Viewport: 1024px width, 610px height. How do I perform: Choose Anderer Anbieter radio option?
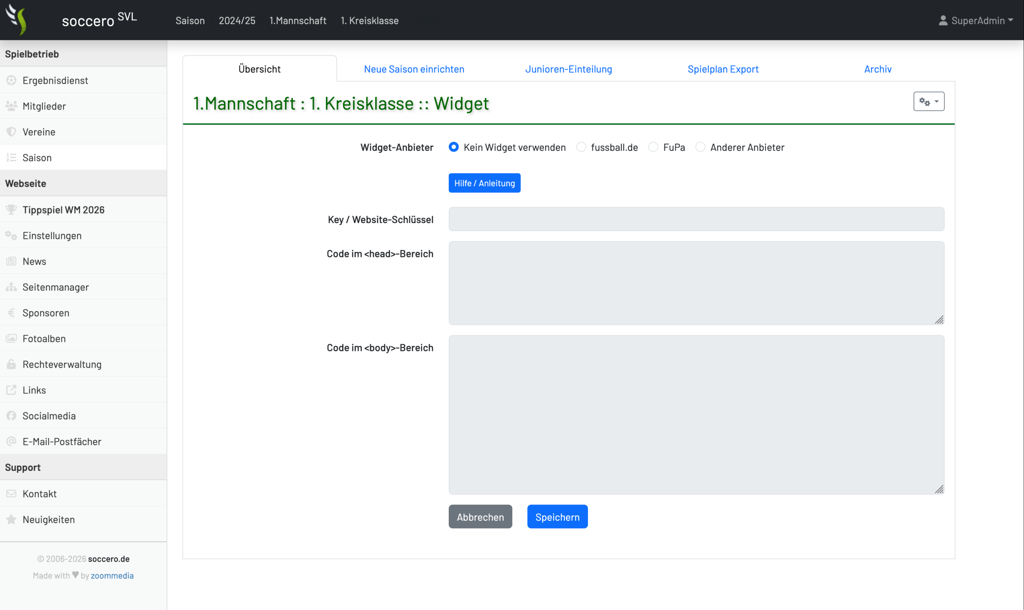coord(700,147)
